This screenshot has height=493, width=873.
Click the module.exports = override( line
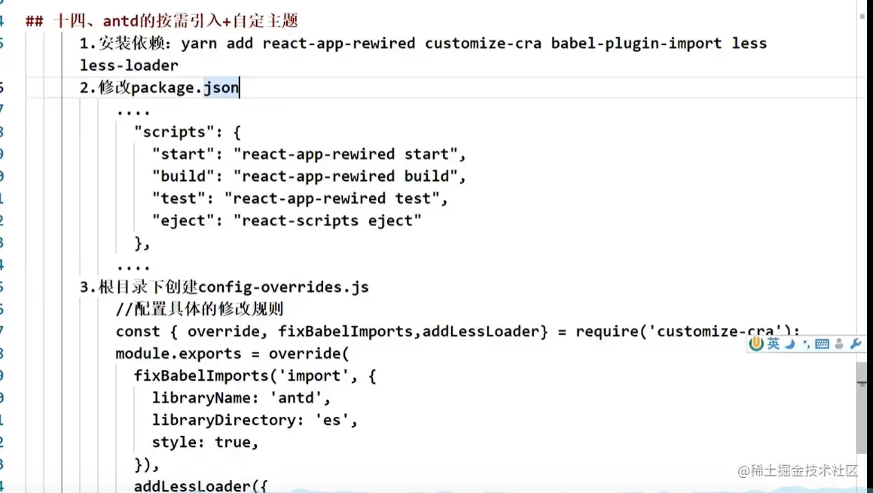[233, 354]
